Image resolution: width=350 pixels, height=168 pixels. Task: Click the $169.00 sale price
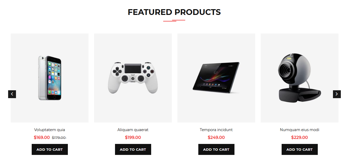click(x=41, y=137)
